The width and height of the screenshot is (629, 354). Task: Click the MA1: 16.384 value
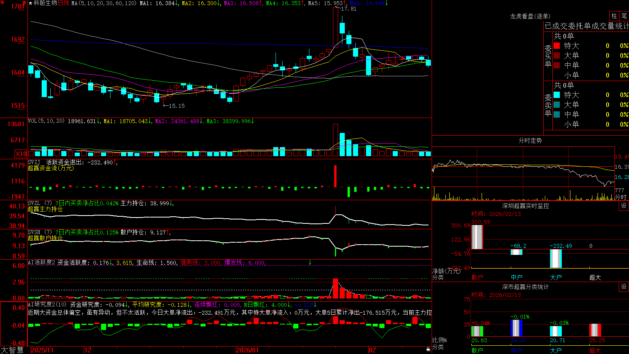tap(157, 3)
